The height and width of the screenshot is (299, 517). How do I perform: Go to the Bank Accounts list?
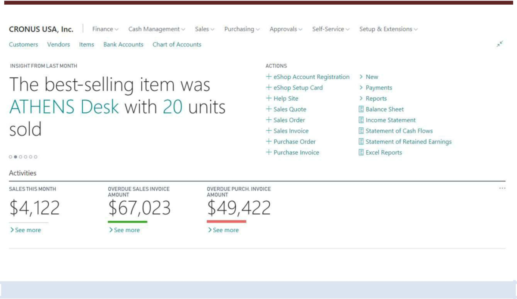[123, 44]
